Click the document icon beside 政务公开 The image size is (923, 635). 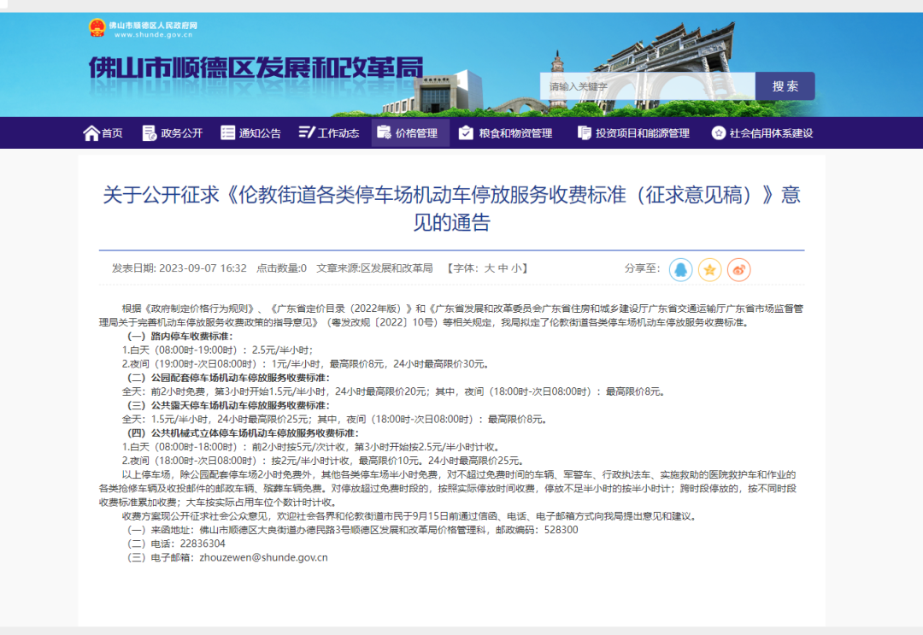pos(150,133)
